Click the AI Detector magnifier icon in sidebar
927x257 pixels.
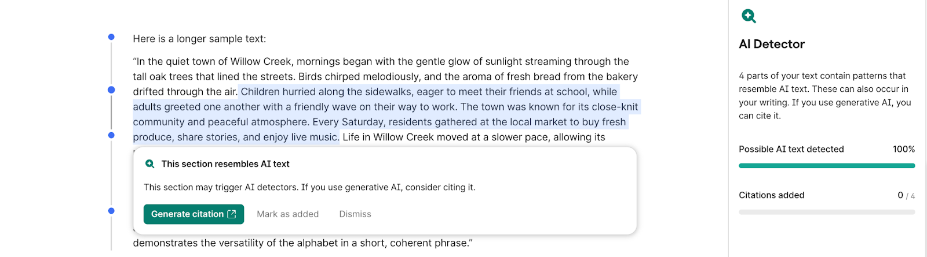pos(749,16)
